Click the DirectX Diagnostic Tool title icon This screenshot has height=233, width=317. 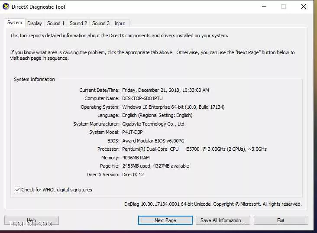coord(6,6)
